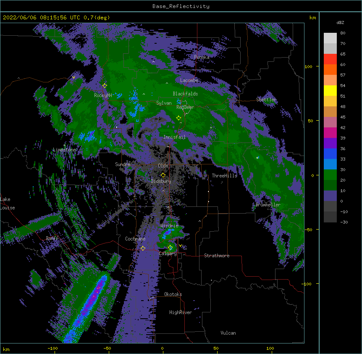Image resolution: width=362 pixels, height=354 pixels.
Task: Click the yellow diamond marker above RockyMH
Action: pyautogui.click(x=105, y=85)
